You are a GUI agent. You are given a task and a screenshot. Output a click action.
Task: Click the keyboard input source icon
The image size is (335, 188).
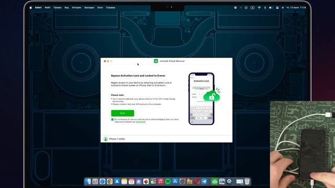[252, 7]
